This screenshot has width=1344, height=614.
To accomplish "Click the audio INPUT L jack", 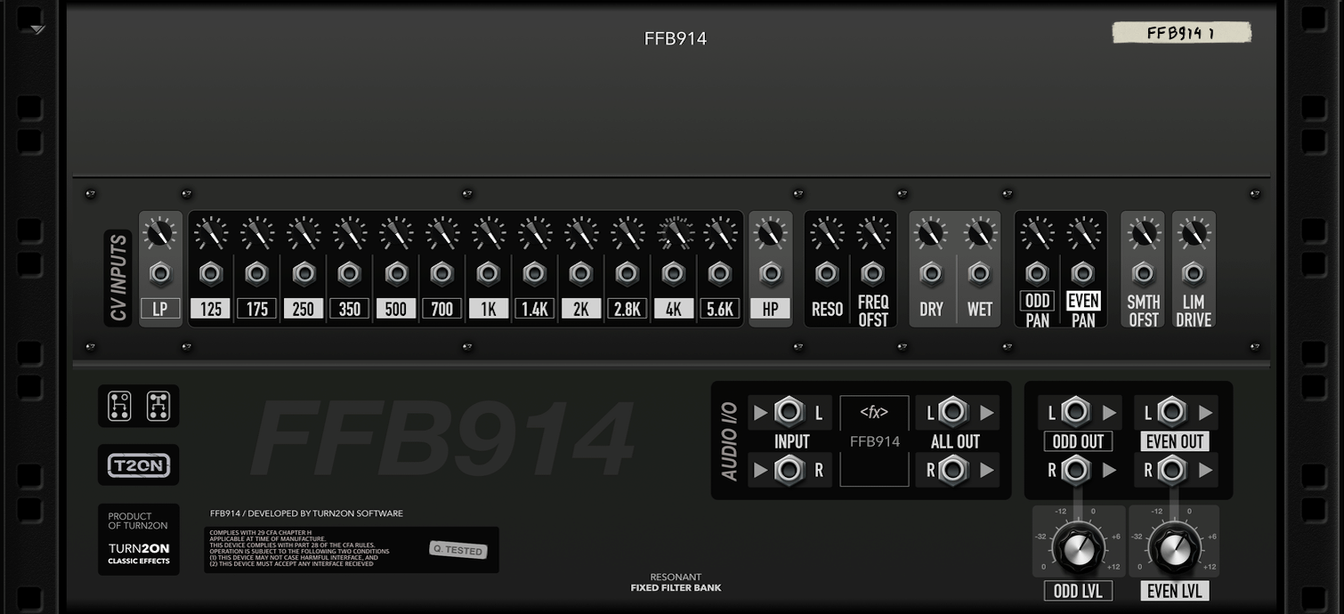I will [789, 412].
